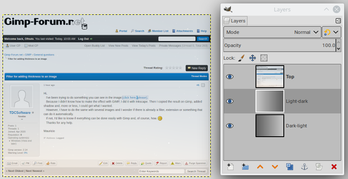
Task: Decrease opacity with the down stepper
Action: click(x=338, y=49)
